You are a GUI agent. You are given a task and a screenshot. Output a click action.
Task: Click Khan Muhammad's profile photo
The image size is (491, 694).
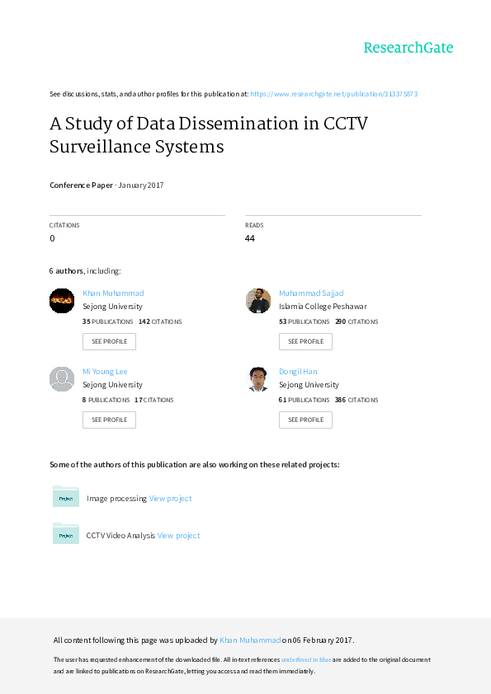(x=61, y=301)
